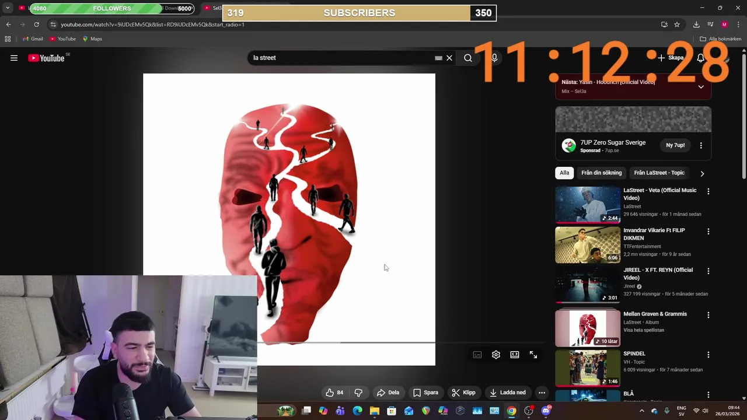Click the Ladda ned download button
Screen dimensions: 747x420
coord(508,393)
